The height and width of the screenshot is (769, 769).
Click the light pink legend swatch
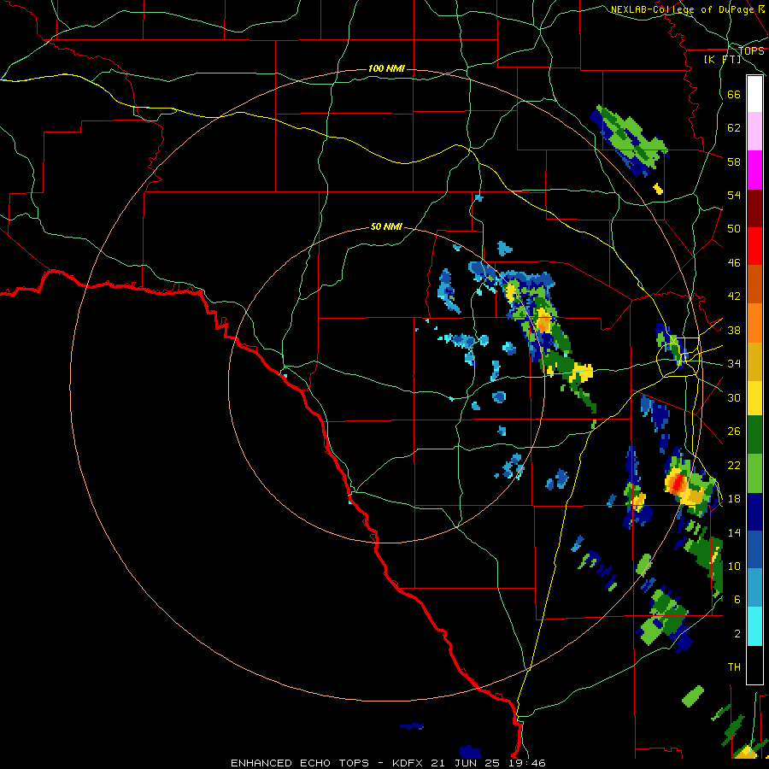(754, 132)
